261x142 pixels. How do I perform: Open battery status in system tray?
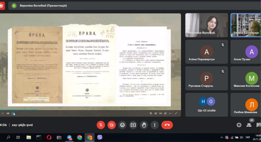point(237,138)
